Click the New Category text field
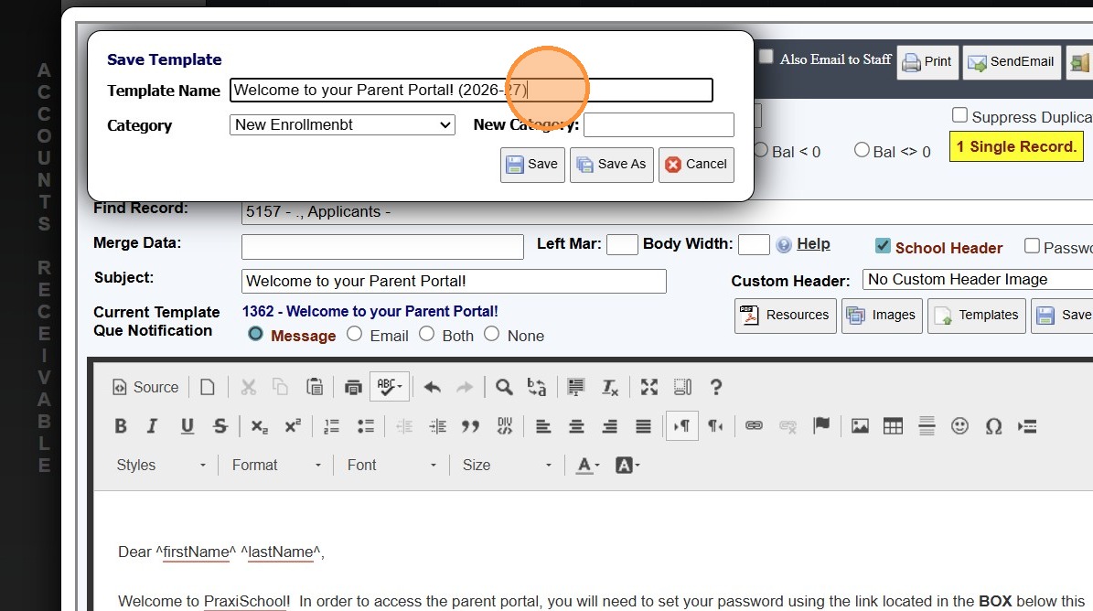The width and height of the screenshot is (1093, 611). pos(659,125)
